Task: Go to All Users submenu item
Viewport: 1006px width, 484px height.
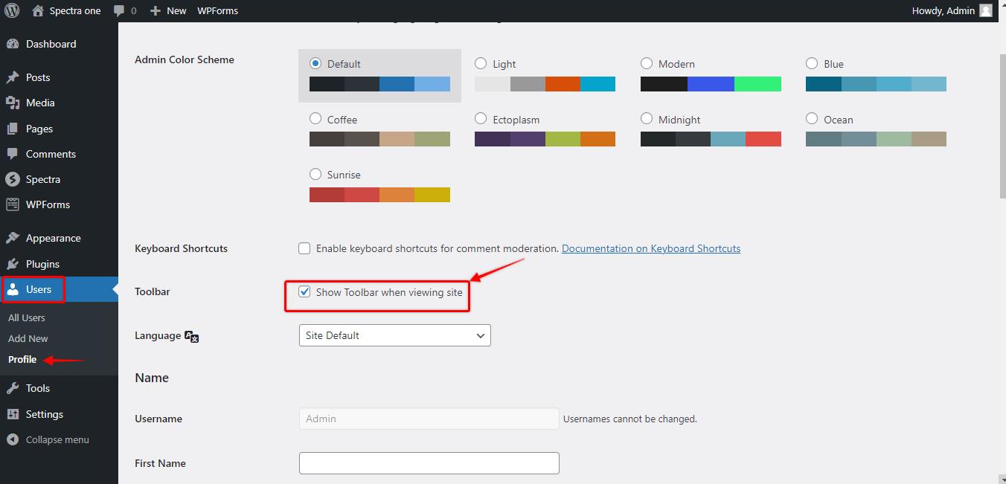Action: (27, 317)
